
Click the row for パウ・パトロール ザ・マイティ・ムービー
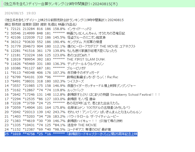tap(62, 117)
